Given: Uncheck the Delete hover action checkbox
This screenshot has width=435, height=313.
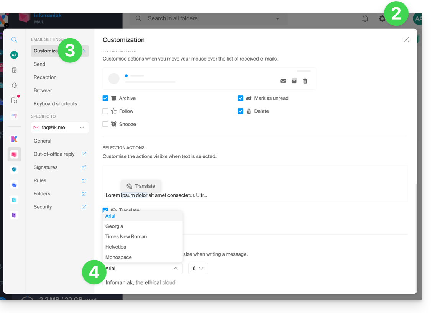Looking at the screenshot, I should pos(241,111).
